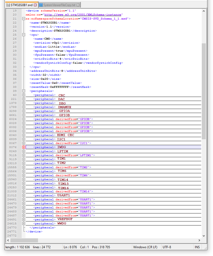Image resolution: width=213 pixels, height=256 pixels.
Task: Switch to the STM32G0B1.svd tab
Action: pyautogui.click(x=21, y=5)
